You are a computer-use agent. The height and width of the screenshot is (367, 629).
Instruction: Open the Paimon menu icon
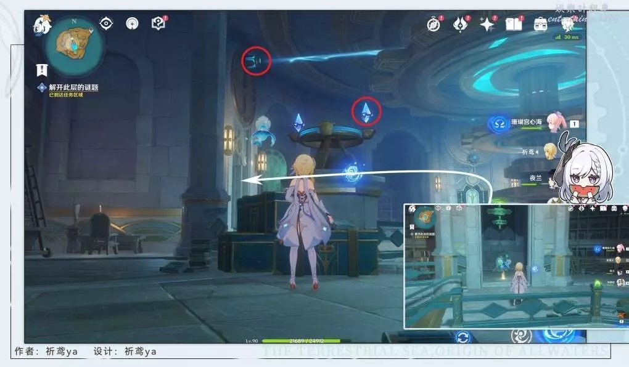[x=42, y=25]
